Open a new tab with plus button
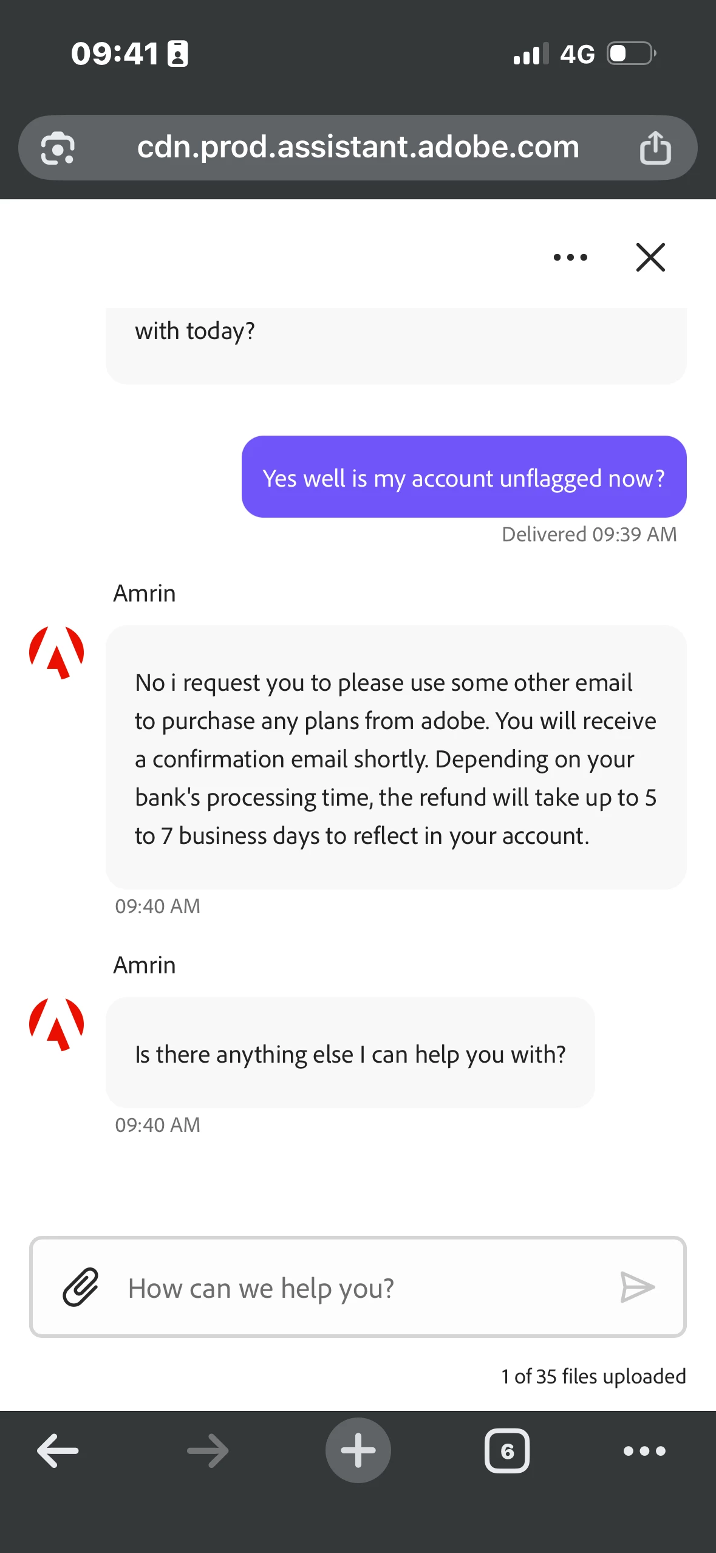This screenshot has height=1553, width=716. click(x=358, y=1450)
